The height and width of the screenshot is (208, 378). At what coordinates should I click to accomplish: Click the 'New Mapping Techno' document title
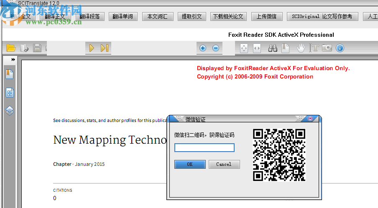tap(110, 140)
